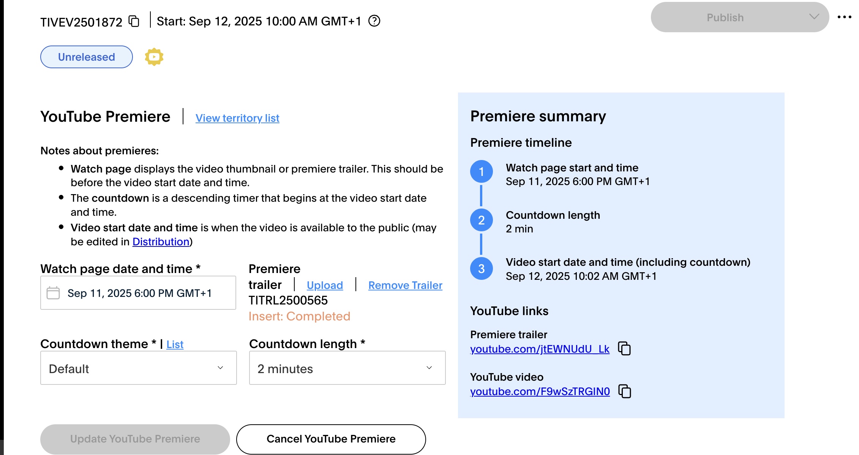The height and width of the screenshot is (455, 859).
Task: Open the Countdown theme Default dropdown
Action: (139, 368)
